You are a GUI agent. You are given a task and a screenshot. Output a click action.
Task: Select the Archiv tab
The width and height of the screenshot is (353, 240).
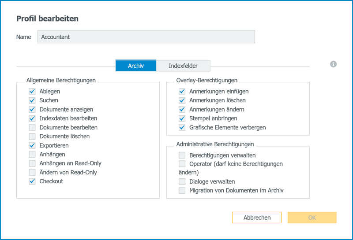[x=135, y=66]
